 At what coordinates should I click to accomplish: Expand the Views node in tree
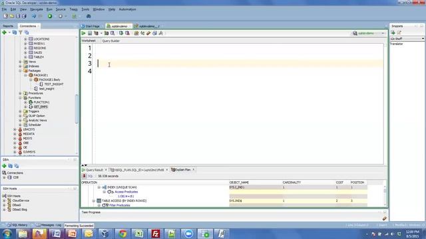click(x=20, y=62)
